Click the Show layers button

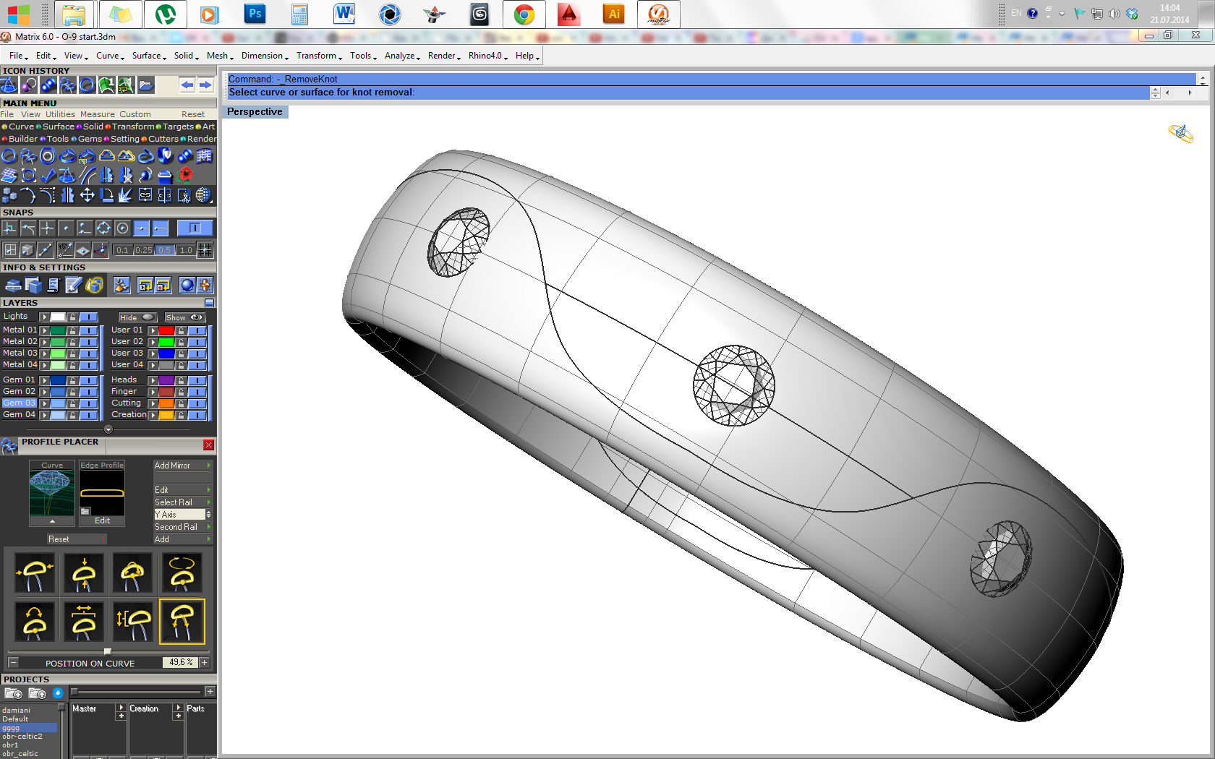click(184, 317)
